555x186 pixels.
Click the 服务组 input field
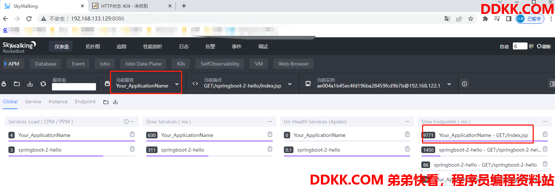74,87
